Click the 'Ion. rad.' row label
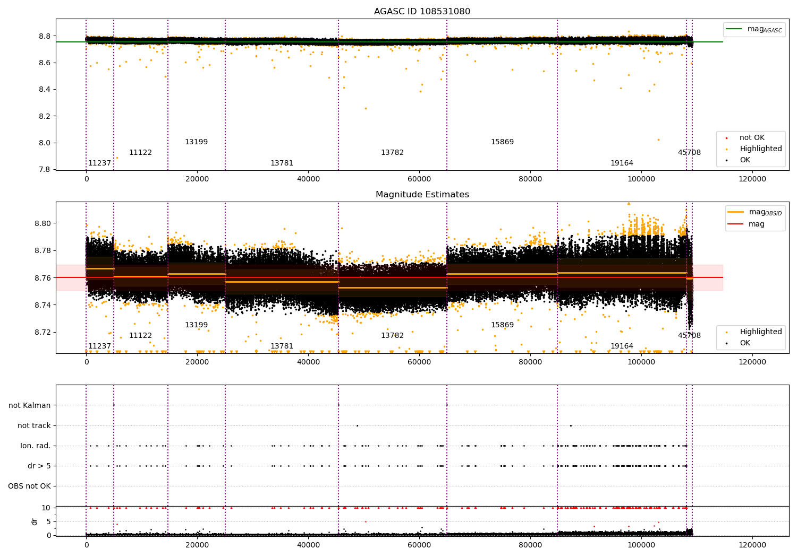 coord(36,446)
